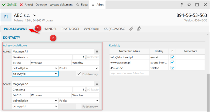Click the Komentarz column header
Image resolution: width=210 pixels, height=112 pixels.
coord(190,51)
